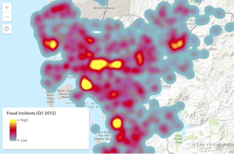The width and height of the screenshot is (234, 154).
Task: Click the 'Fraud incidents (Q1 2012)' legend title
Action: point(31,113)
